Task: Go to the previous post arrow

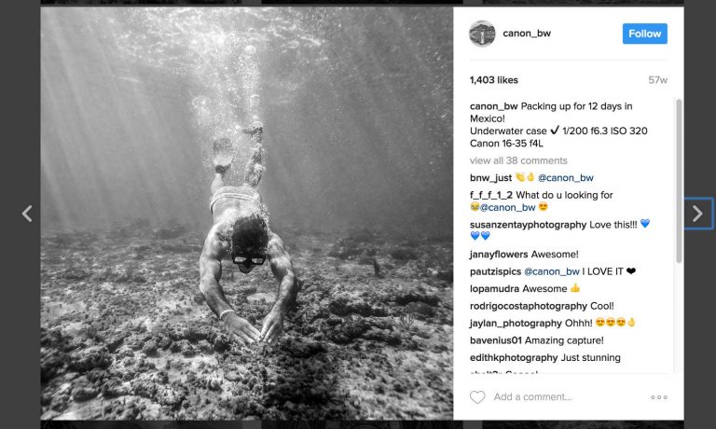Action: coord(27,214)
